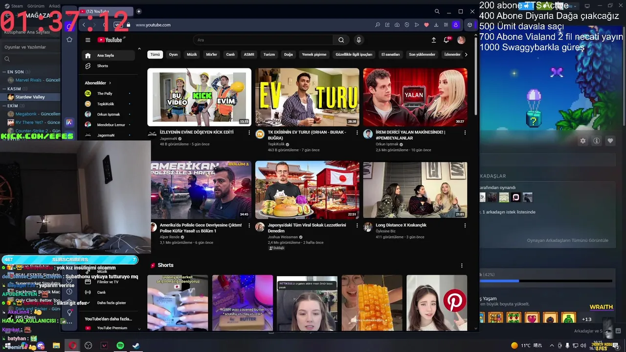
Task: Open Steam from the taskbar
Action: click(136, 346)
